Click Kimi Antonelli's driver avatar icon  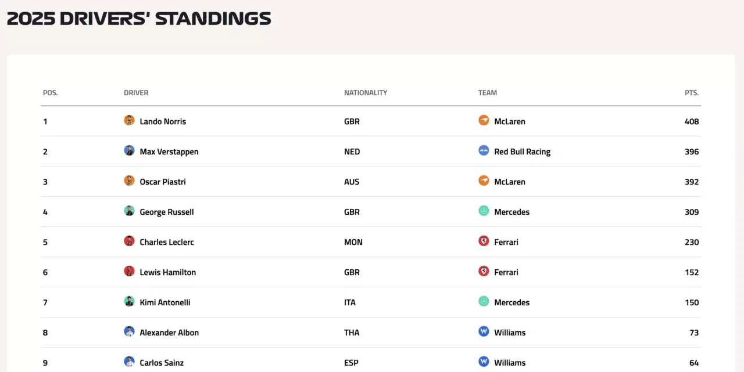click(x=129, y=302)
